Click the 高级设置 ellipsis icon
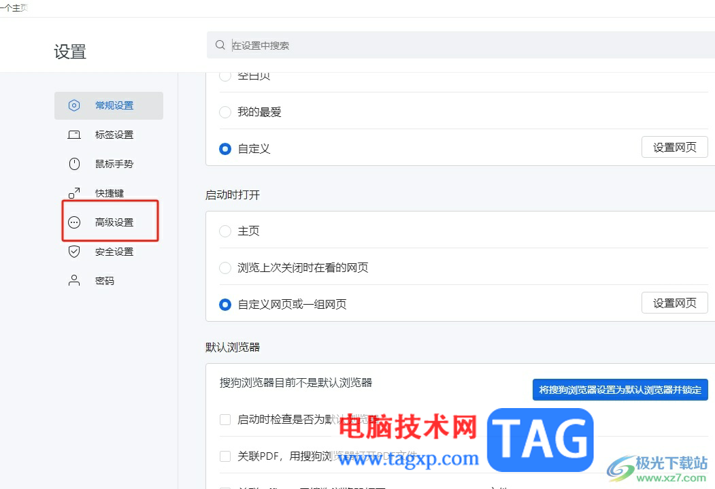This screenshot has height=489, width=715. coord(74,222)
